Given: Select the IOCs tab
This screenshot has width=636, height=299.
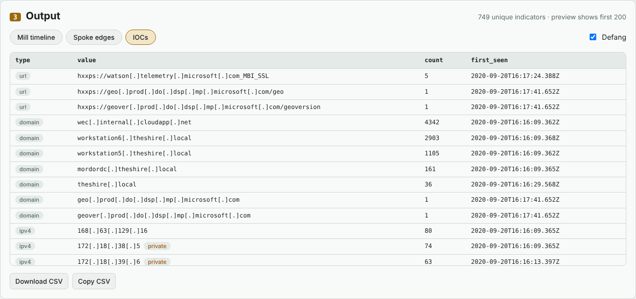Looking at the screenshot, I should [141, 38].
